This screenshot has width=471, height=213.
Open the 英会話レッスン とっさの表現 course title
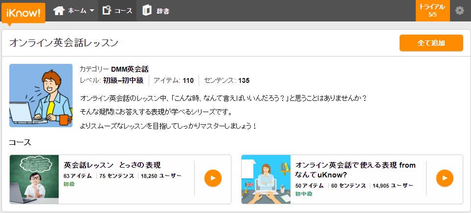pyautogui.click(x=112, y=165)
